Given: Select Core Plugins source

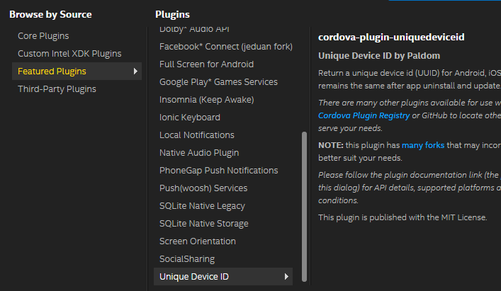Looking at the screenshot, I should tap(43, 35).
